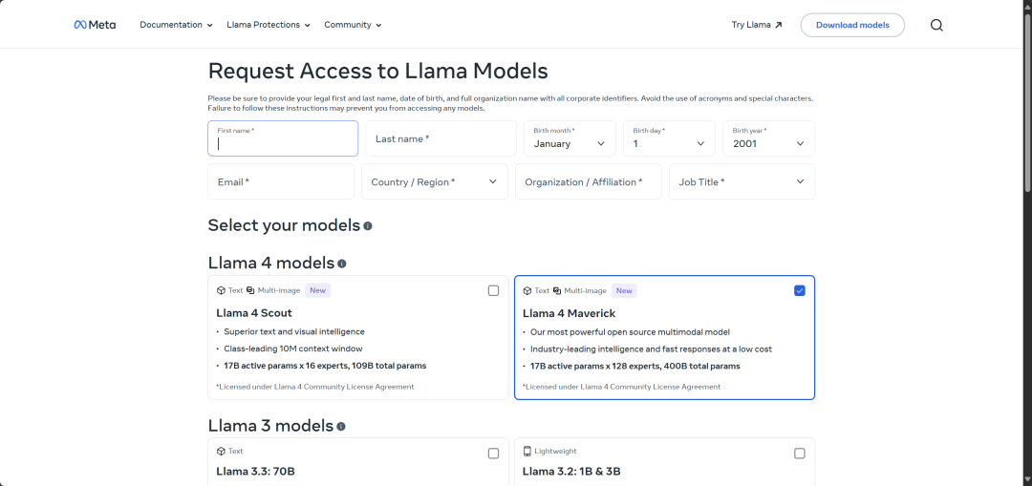Click '17B active params x 16 experts' line

pyautogui.click(x=325, y=366)
